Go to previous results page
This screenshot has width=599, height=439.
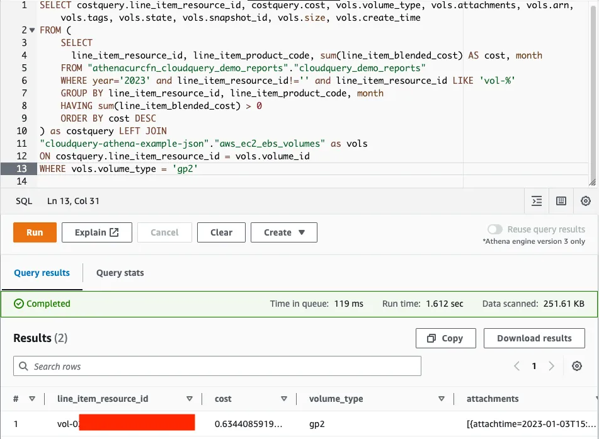pyautogui.click(x=517, y=366)
